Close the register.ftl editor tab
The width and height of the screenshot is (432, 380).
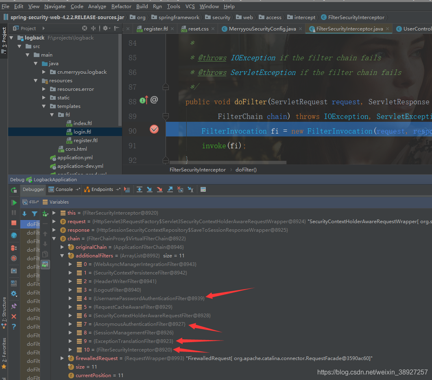172,29
